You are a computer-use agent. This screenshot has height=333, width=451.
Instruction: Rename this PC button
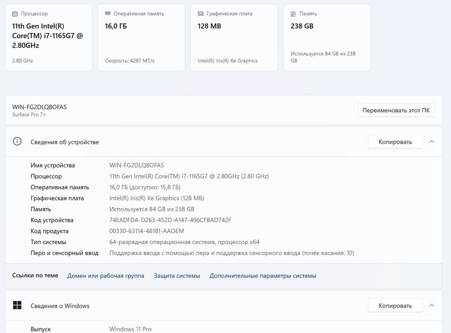[x=396, y=110]
